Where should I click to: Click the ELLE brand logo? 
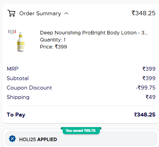click(x=12, y=32)
